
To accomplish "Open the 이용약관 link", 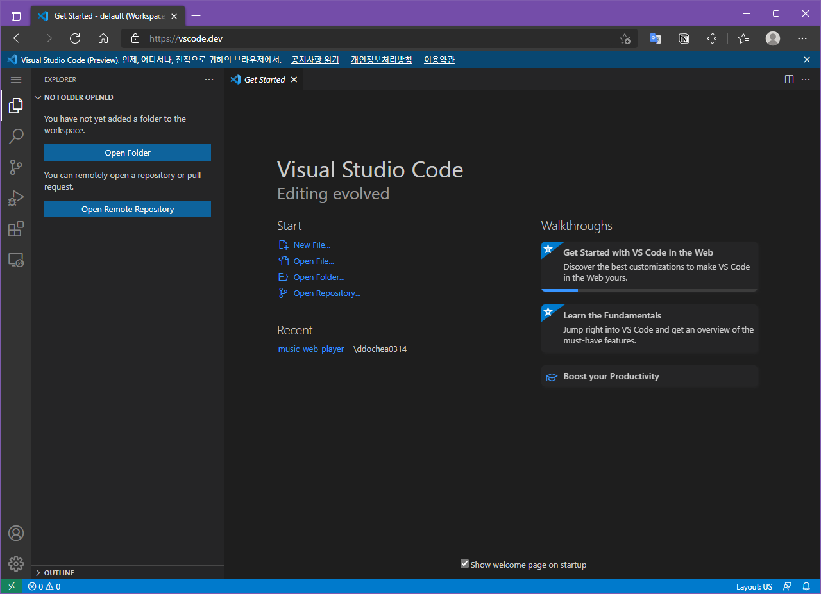I will (439, 60).
